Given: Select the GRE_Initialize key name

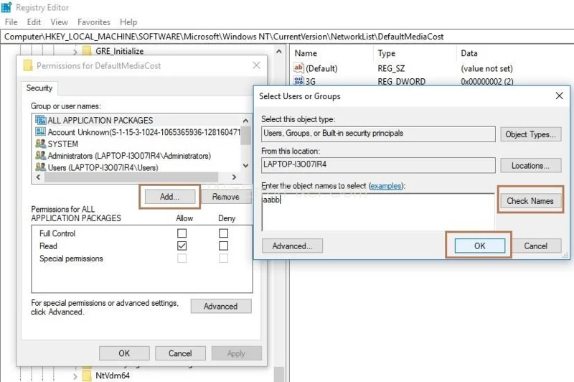Looking at the screenshot, I should (x=119, y=51).
